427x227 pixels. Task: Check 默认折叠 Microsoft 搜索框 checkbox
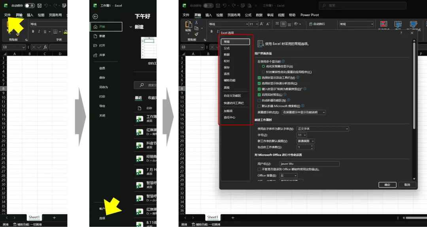coord(259,106)
